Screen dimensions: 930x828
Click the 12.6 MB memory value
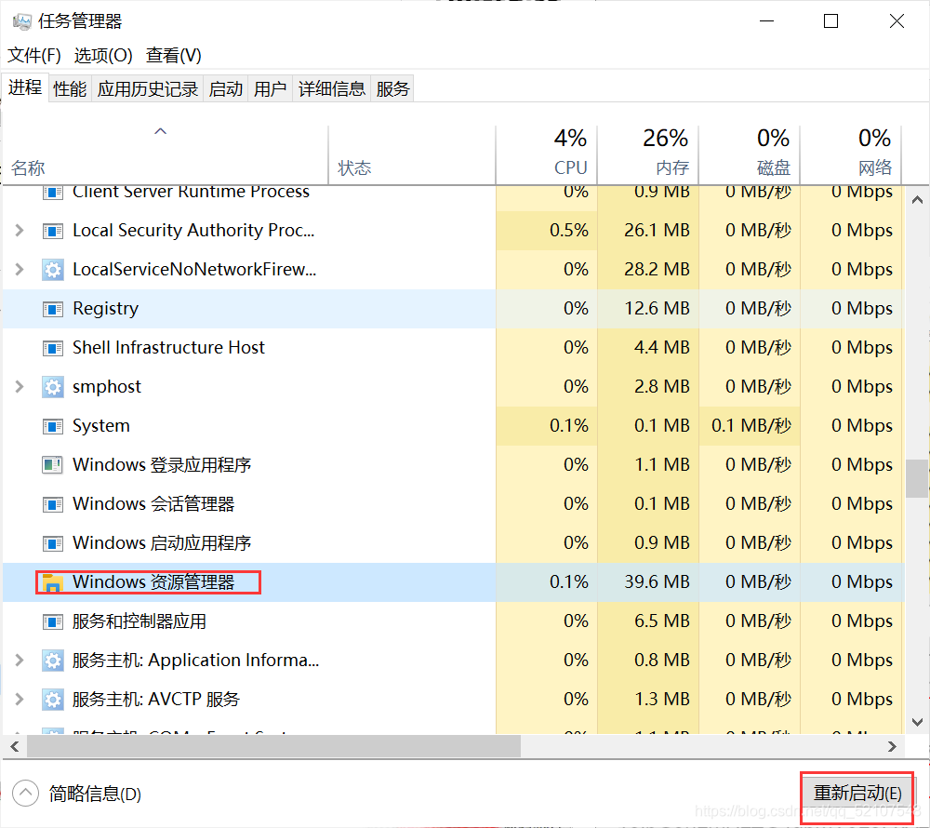(x=657, y=309)
